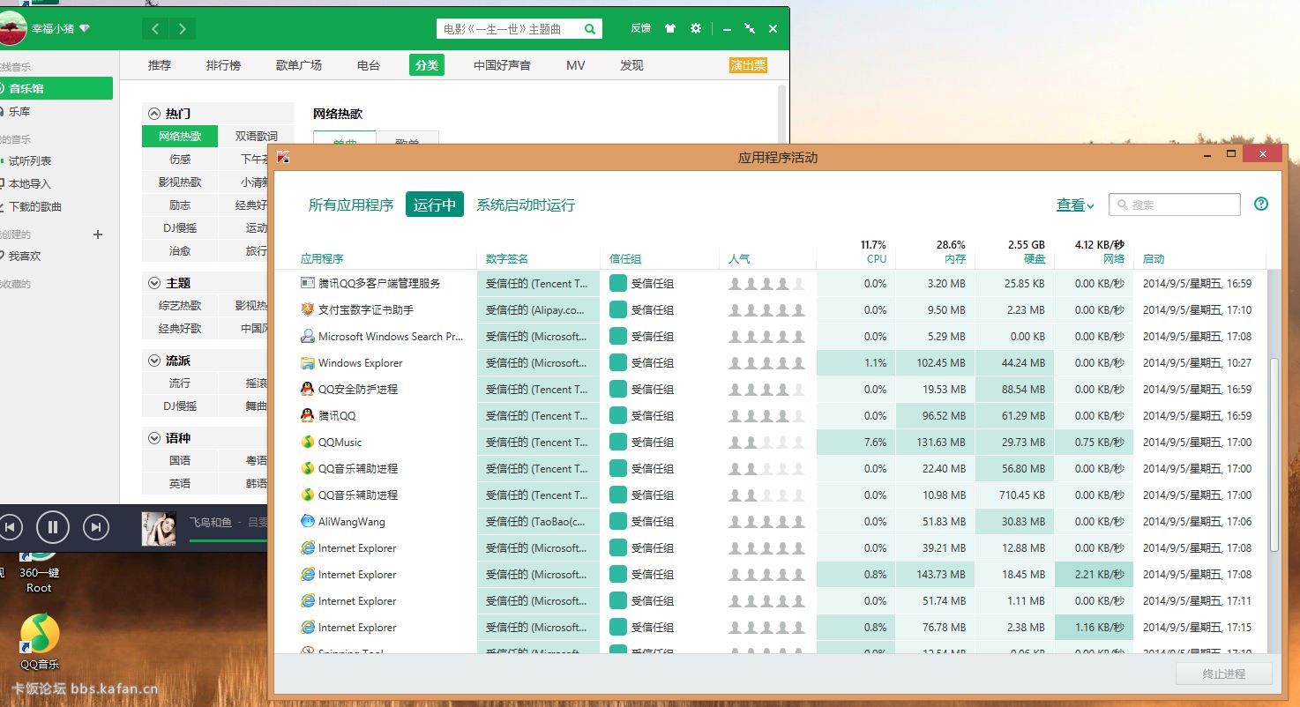
Task: Switch to 系统启动时运行 tab
Action: tap(526, 205)
